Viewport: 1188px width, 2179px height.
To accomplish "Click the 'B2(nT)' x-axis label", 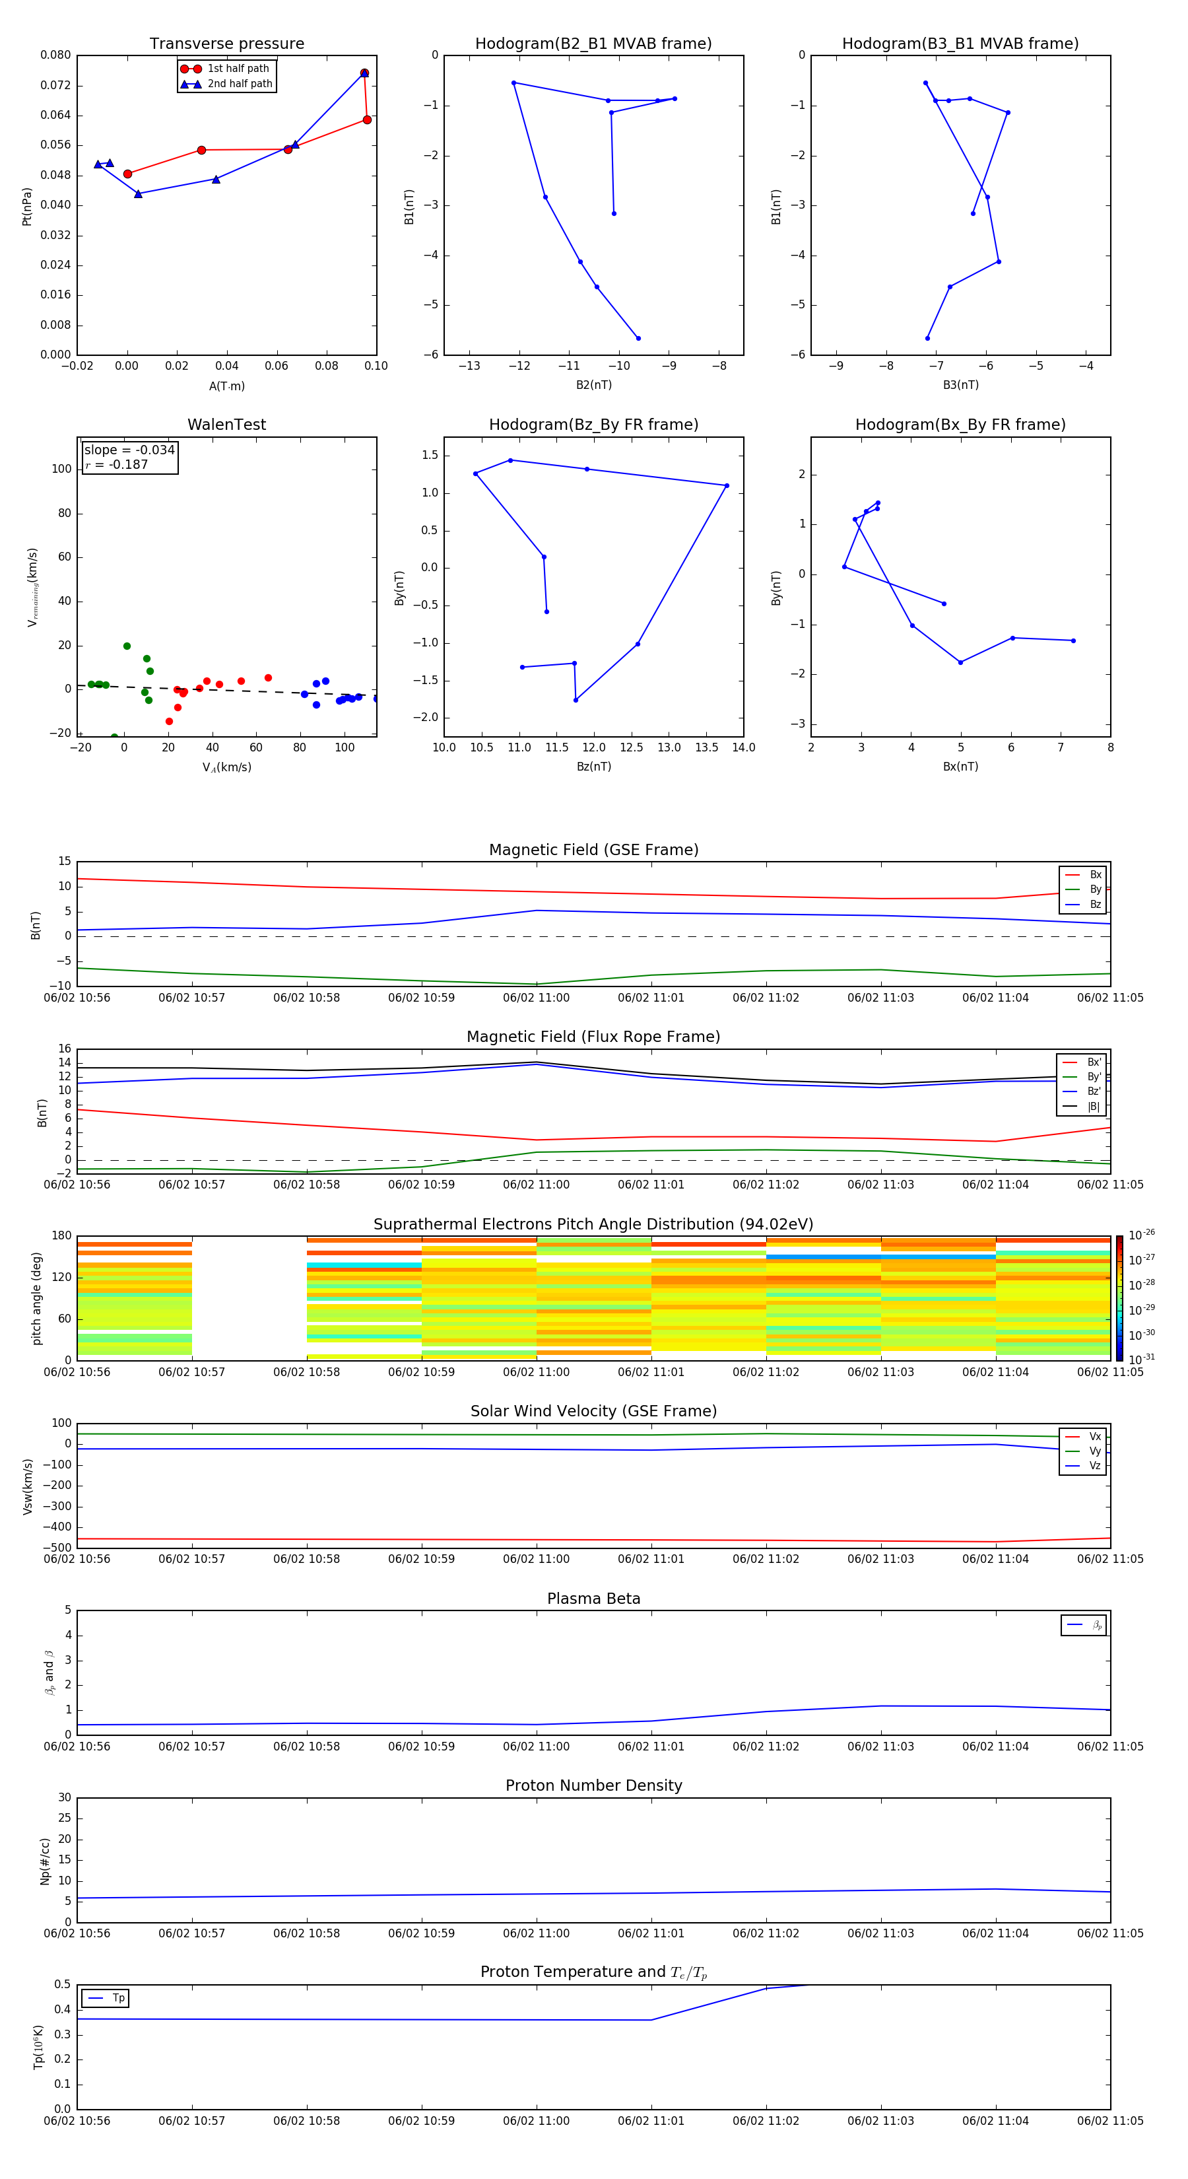I will coord(593,385).
